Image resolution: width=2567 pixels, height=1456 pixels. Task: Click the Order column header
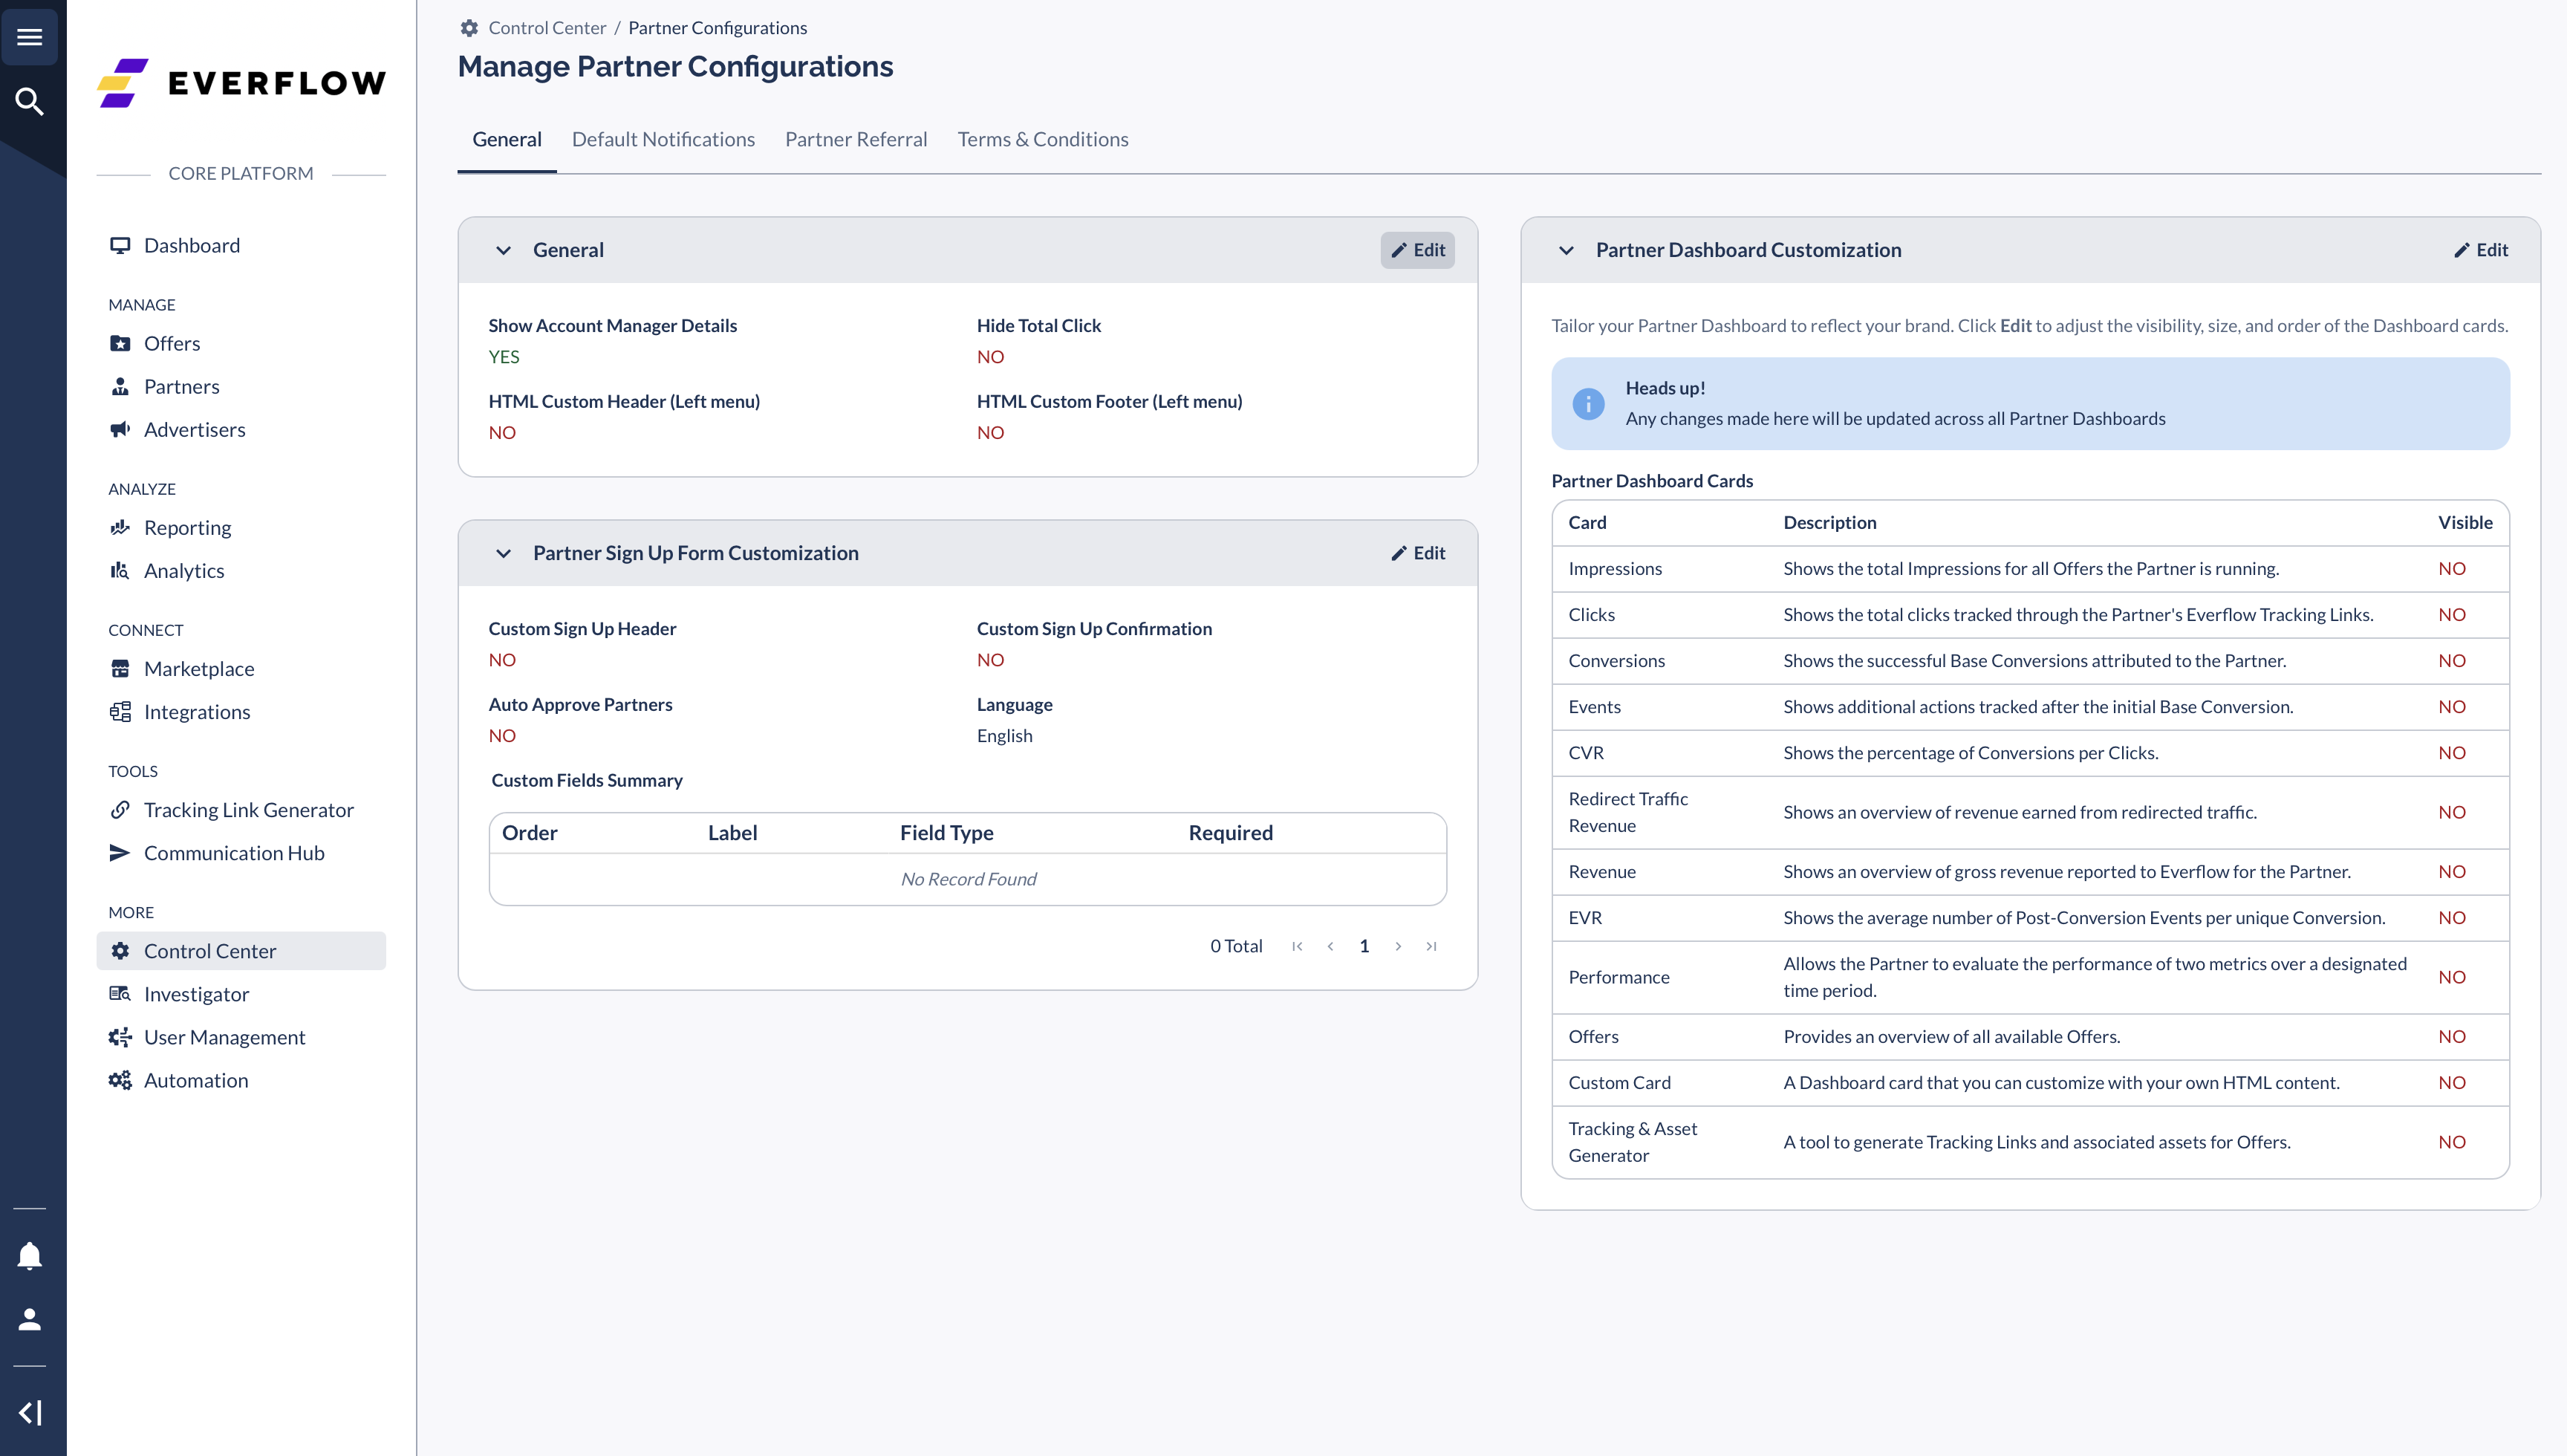tap(530, 832)
